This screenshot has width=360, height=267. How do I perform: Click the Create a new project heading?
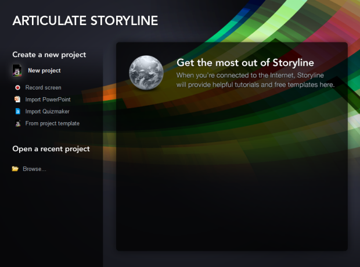tap(49, 55)
